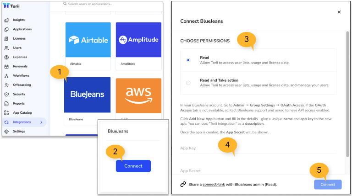
Task: Click the BlueJeans caption under the tile
Action: click(76, 119)
